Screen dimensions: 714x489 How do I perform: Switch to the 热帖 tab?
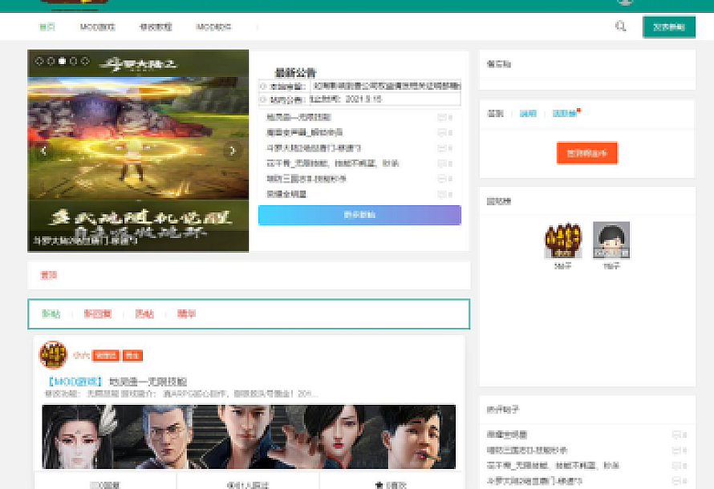click(144, 314)
